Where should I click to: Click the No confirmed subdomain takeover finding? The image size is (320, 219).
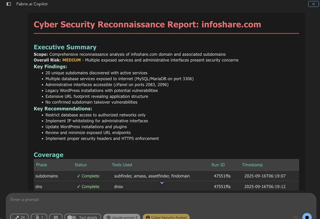pos(91,102)
